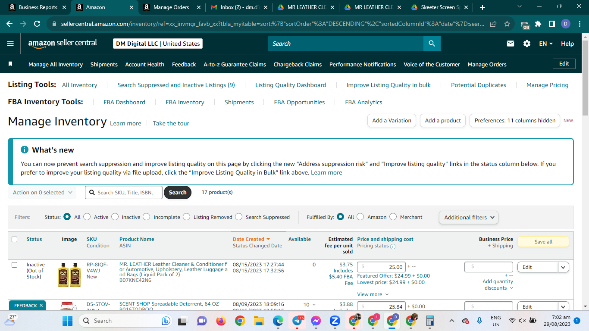The height and width of the screenshot is (331, 589).
Task: Click the info icon beside Pricing status
Action: 392,247
